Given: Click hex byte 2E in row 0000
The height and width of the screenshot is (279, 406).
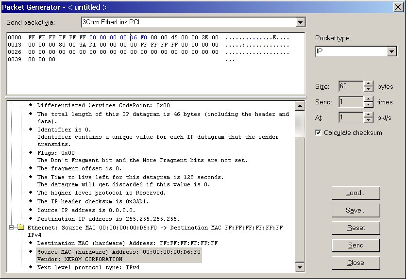Looking at the screenshot, I should coord(205,37).
